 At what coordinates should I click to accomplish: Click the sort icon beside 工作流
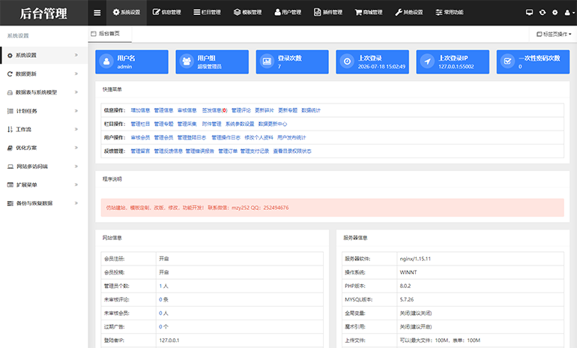tap(10, 129)
